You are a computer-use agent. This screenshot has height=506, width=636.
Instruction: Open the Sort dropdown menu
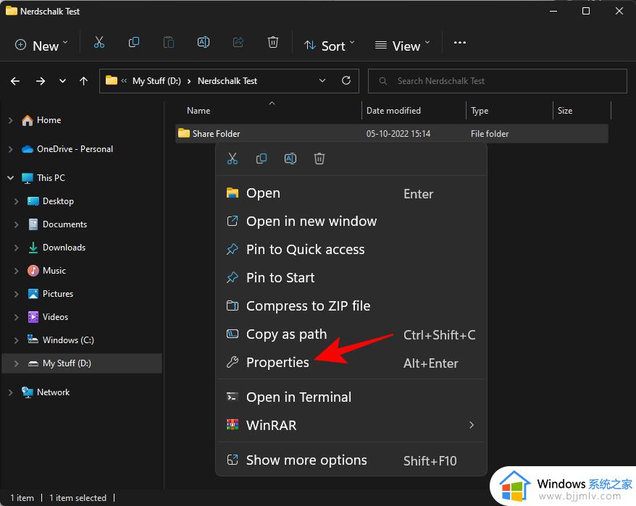330,46
